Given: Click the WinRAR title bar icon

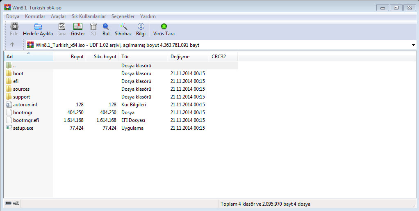Looking at the screenshot, I should [x=7, y=7].
